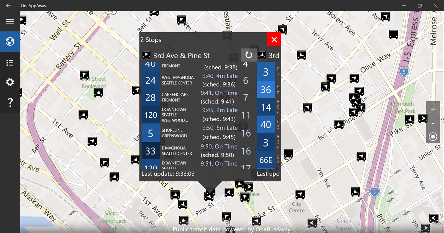Click the 'Plymouth Pillars Park' map label

click(x=402, y=108)
